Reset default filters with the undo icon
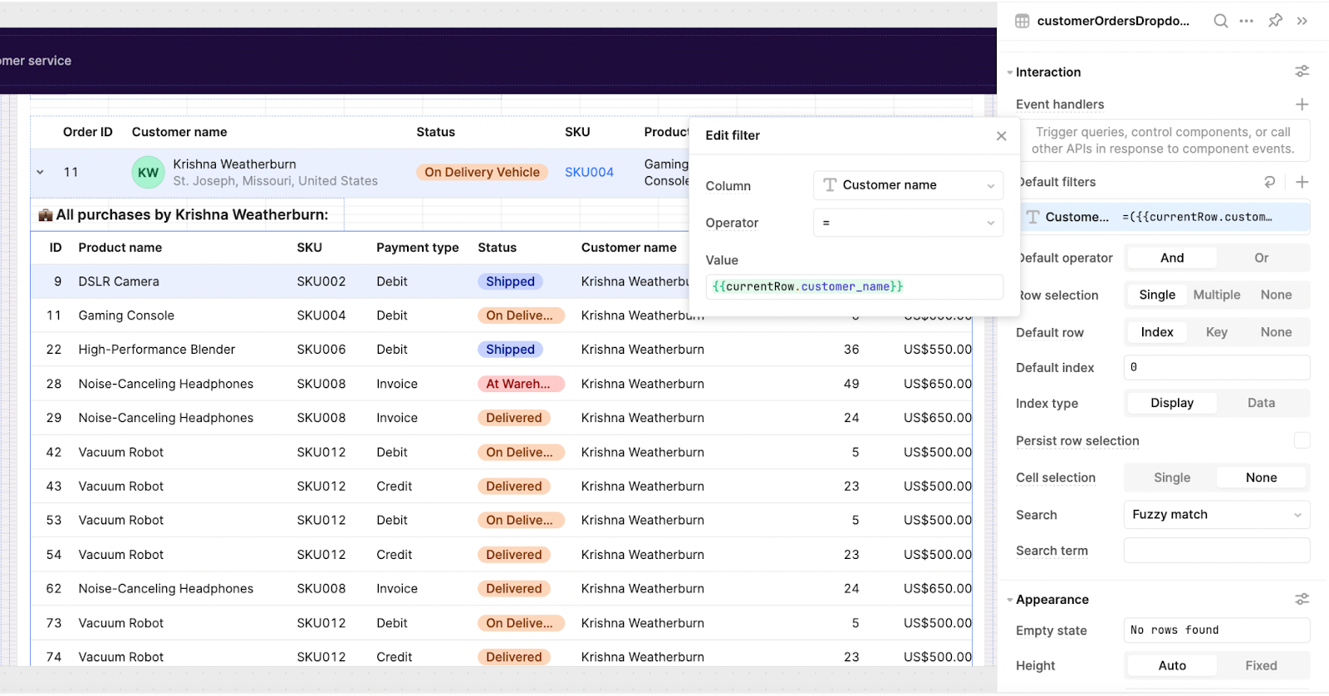The image size is (1329, 696). [1269, 182]
